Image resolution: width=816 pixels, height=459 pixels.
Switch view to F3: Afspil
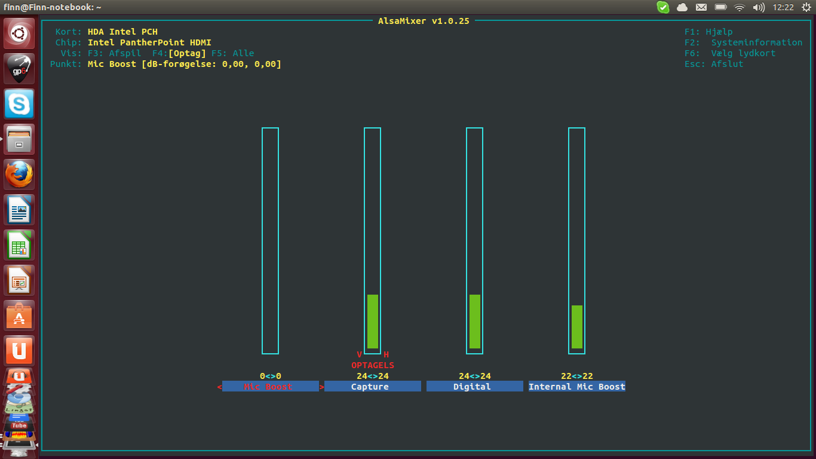point(115,53)
